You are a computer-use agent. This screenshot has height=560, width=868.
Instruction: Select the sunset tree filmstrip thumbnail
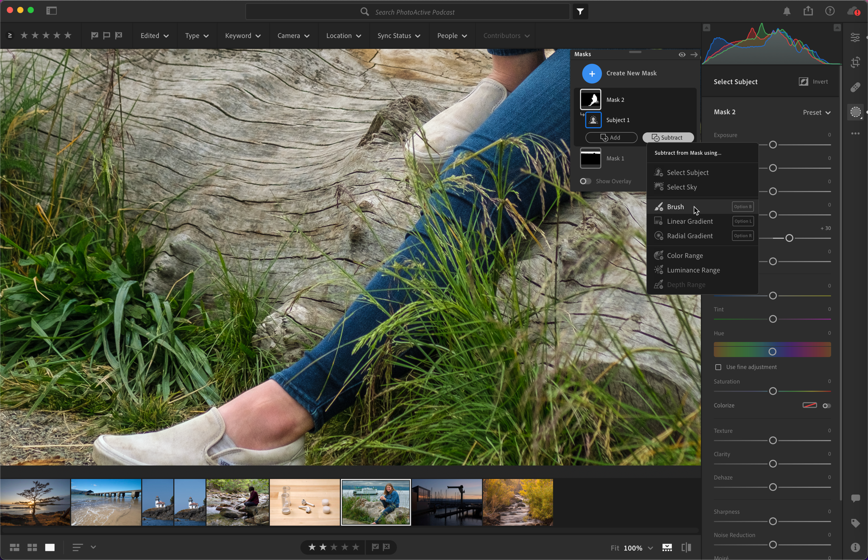[35, 502]
